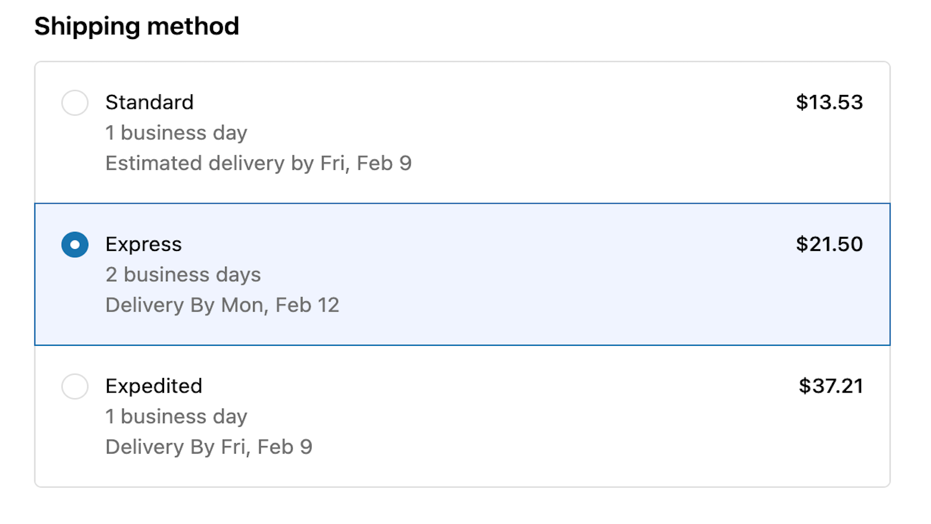931x524 pixels.
Task: Click the Shipping method heading
Action: click(137, 26)
